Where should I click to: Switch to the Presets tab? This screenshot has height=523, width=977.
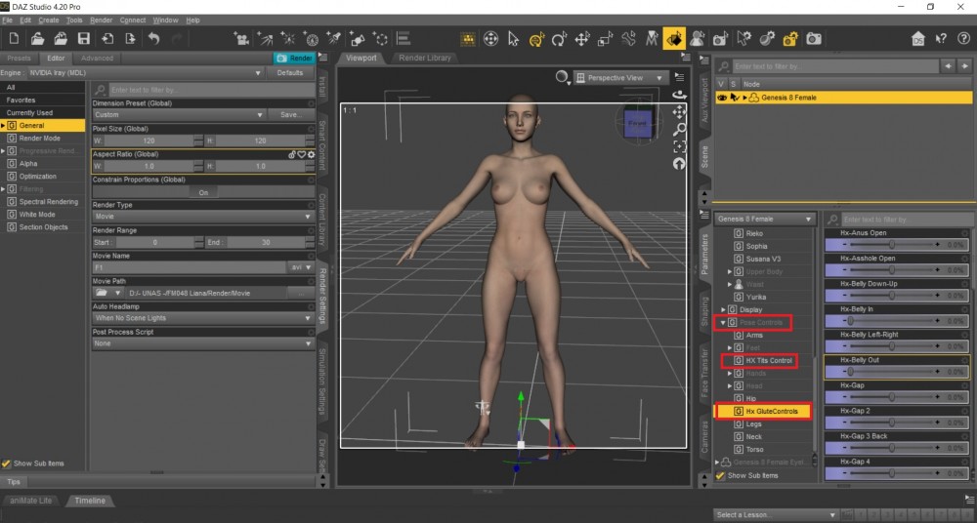tap(19, 58)
